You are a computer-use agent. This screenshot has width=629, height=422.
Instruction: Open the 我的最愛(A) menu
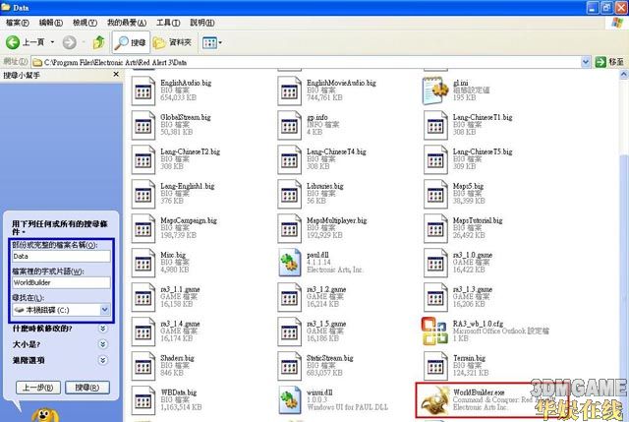(127, 23)
